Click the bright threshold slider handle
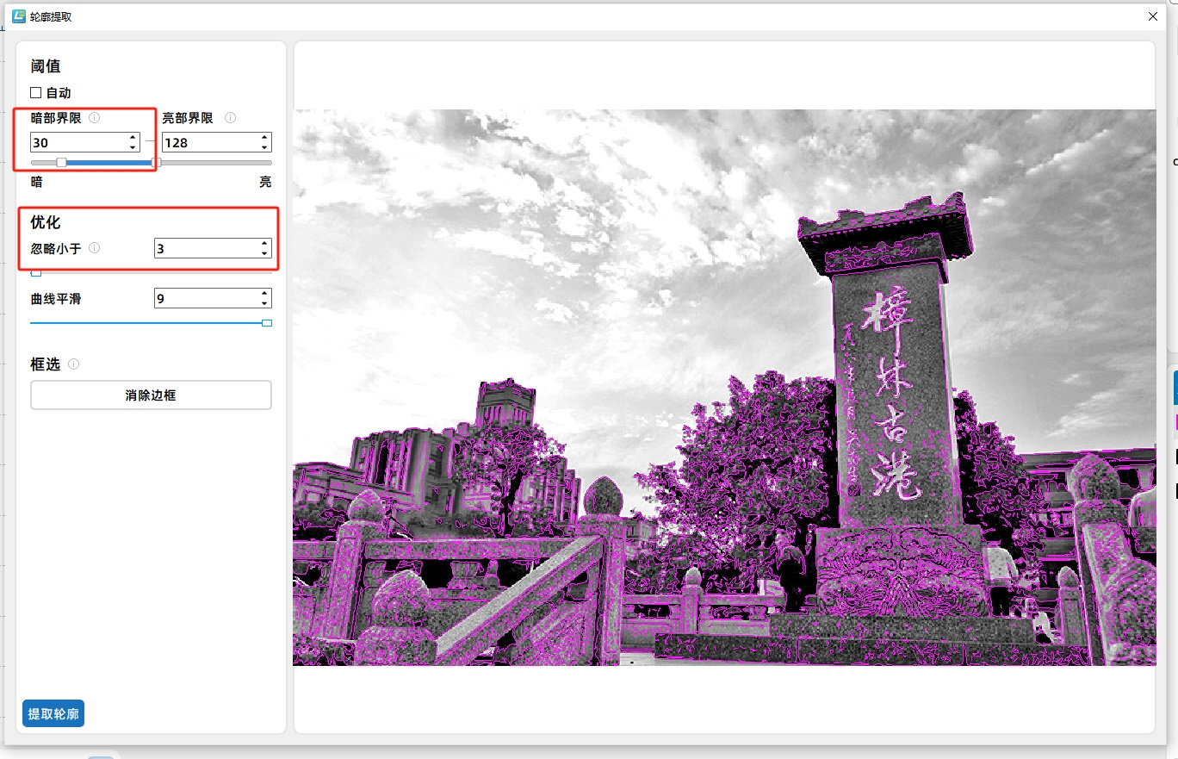The height and width of the screenshot is (759, 1178). pos(156,162)
